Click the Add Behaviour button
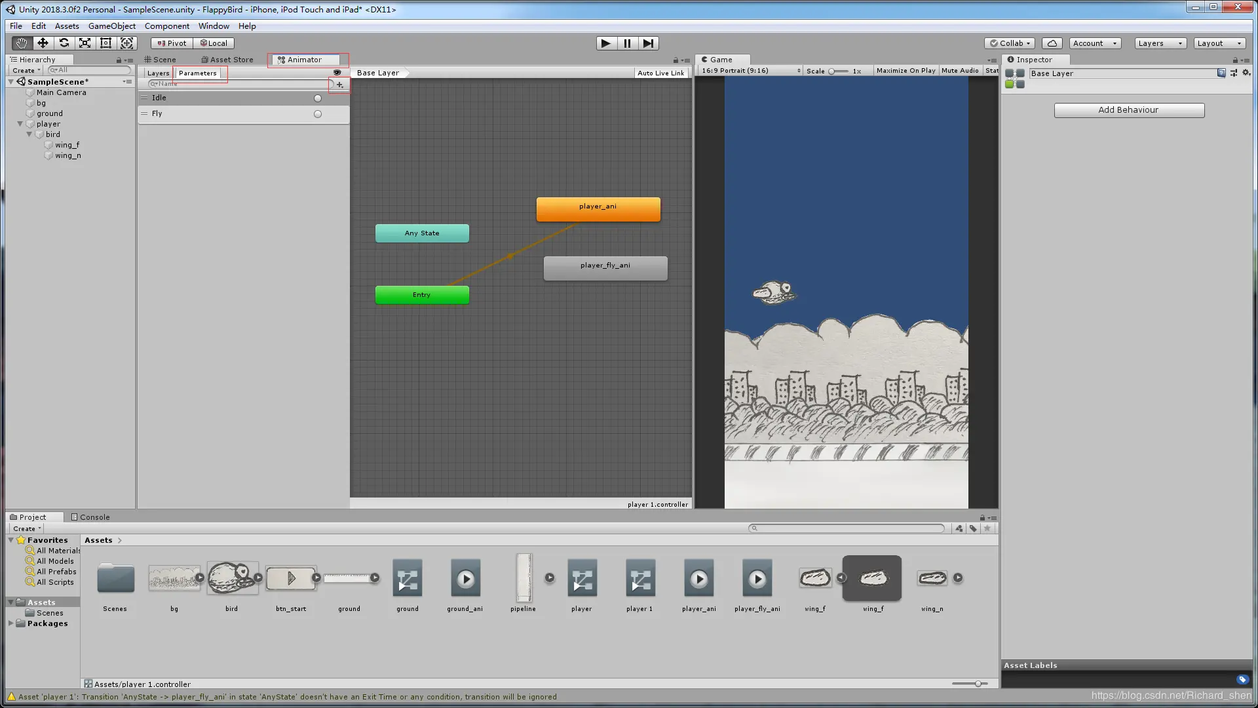 coord(1128,110)
